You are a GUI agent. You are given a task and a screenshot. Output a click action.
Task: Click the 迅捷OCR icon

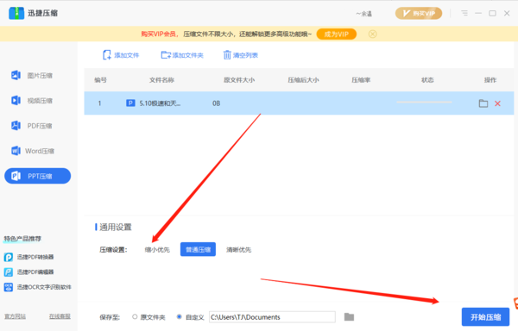(x=9, y=287)
